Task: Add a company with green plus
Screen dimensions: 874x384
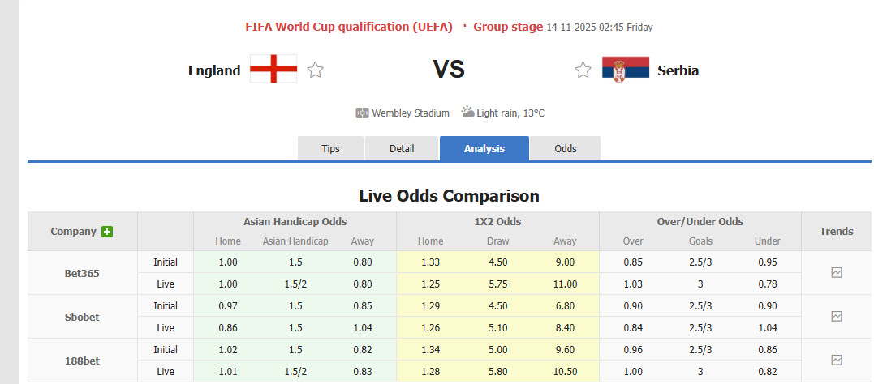Action: point(106,232)
